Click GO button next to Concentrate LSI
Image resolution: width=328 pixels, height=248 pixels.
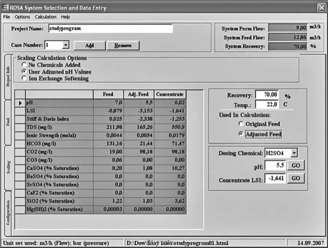point(296,178)
